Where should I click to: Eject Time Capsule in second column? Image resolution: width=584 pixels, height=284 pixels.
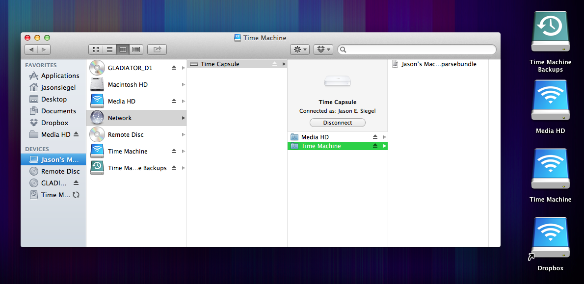(274, 64)
